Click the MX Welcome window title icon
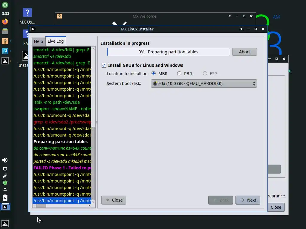306x229 pixels. pos(59,16)
